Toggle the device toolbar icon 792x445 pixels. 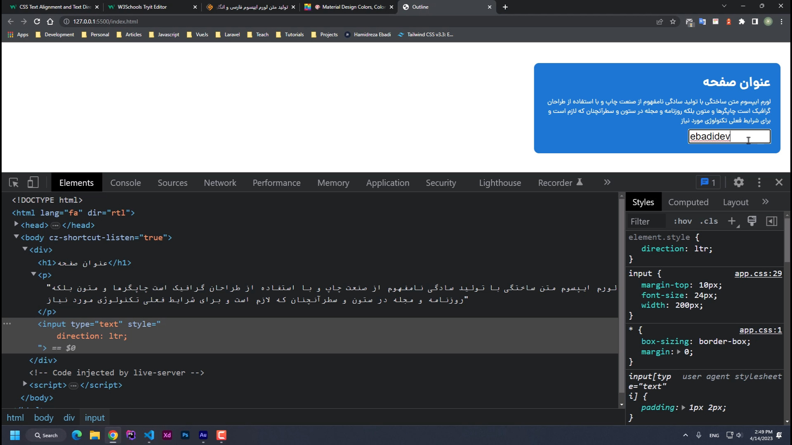tap(33, 183)
